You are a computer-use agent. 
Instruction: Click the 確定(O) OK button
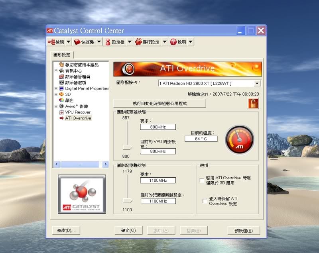tap(128, 230)
